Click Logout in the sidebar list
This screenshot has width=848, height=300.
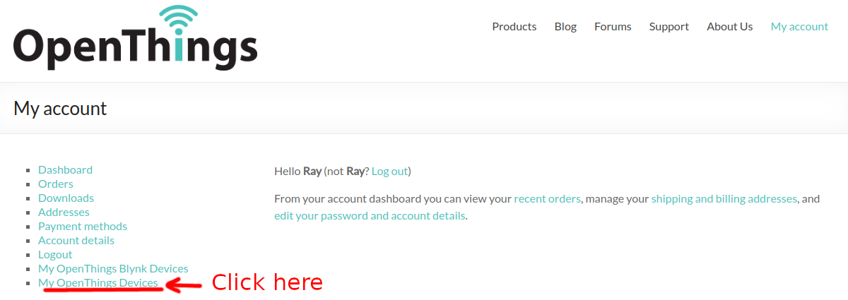coord(55,255)
